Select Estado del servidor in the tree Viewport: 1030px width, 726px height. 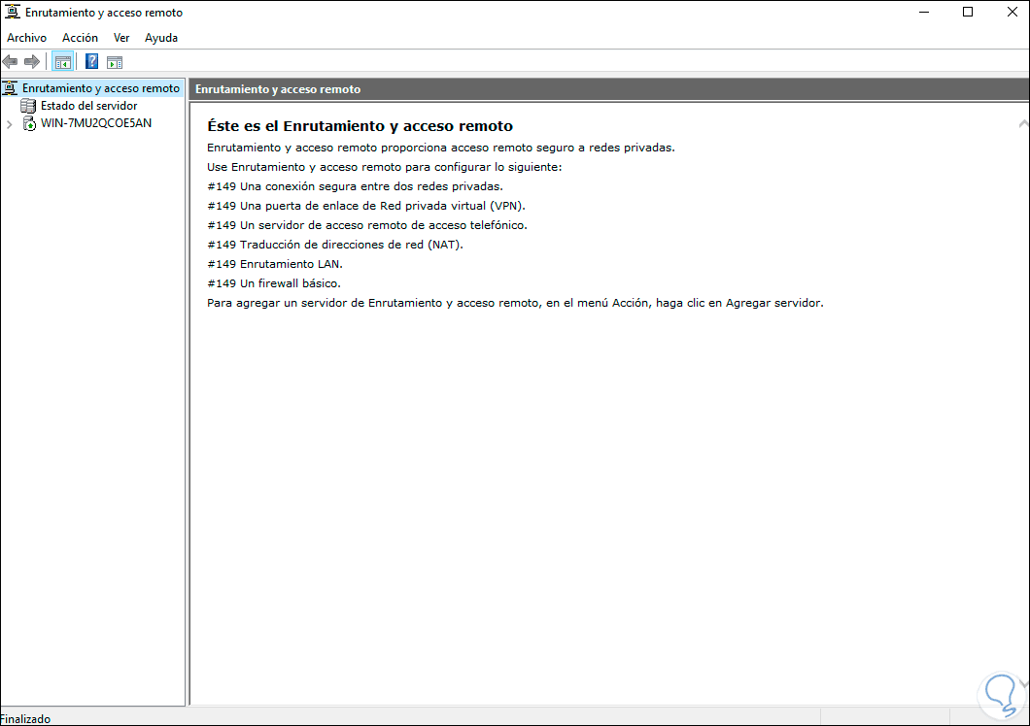(x=88, y=106)
